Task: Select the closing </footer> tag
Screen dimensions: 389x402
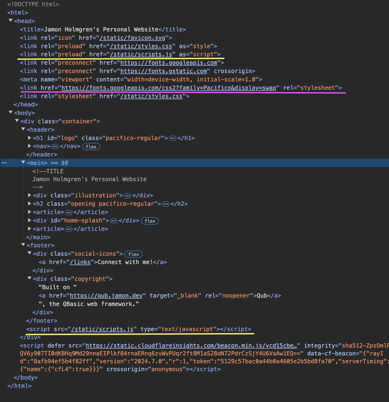Action: point(41,321)
